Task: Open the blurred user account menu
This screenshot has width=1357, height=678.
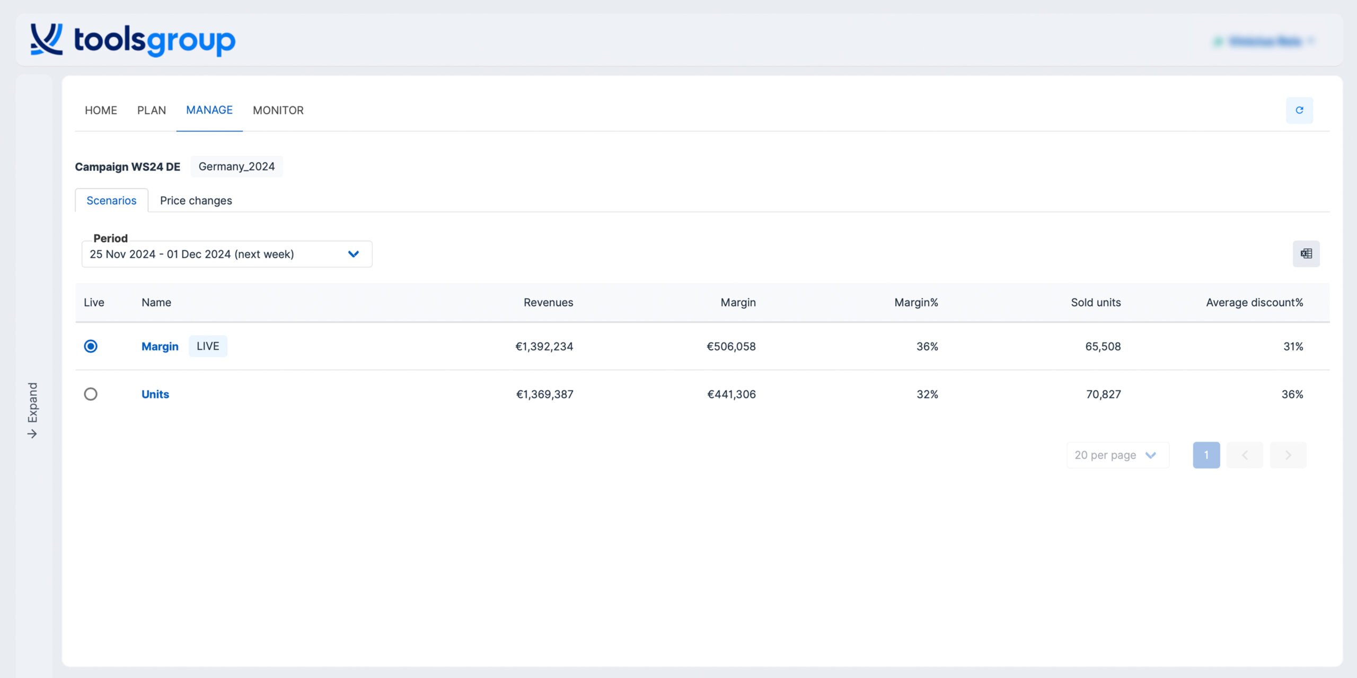Action: (x=1264, y=41)
